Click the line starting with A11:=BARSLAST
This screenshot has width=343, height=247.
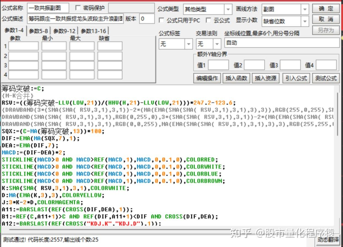67,209
